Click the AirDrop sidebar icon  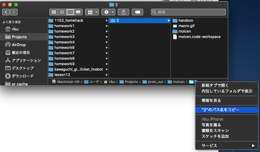point(8,45)
